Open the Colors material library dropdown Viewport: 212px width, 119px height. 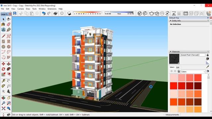click(193, 72)
